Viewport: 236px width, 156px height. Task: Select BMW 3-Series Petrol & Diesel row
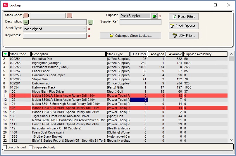pyautogui.click(x=115, y=141)
